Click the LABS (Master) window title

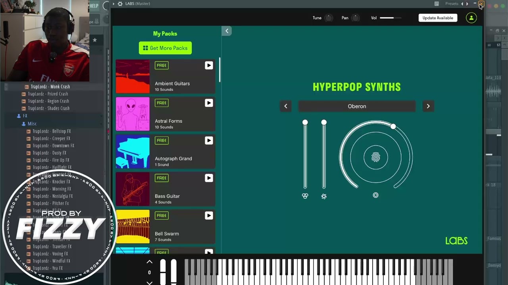click(138, 4)
